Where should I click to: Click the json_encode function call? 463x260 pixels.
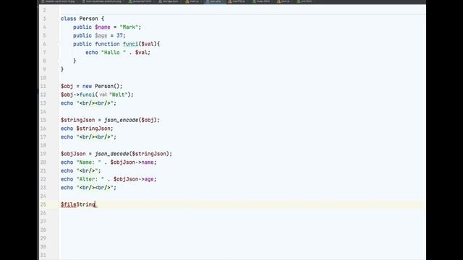[x=121, y=120]
